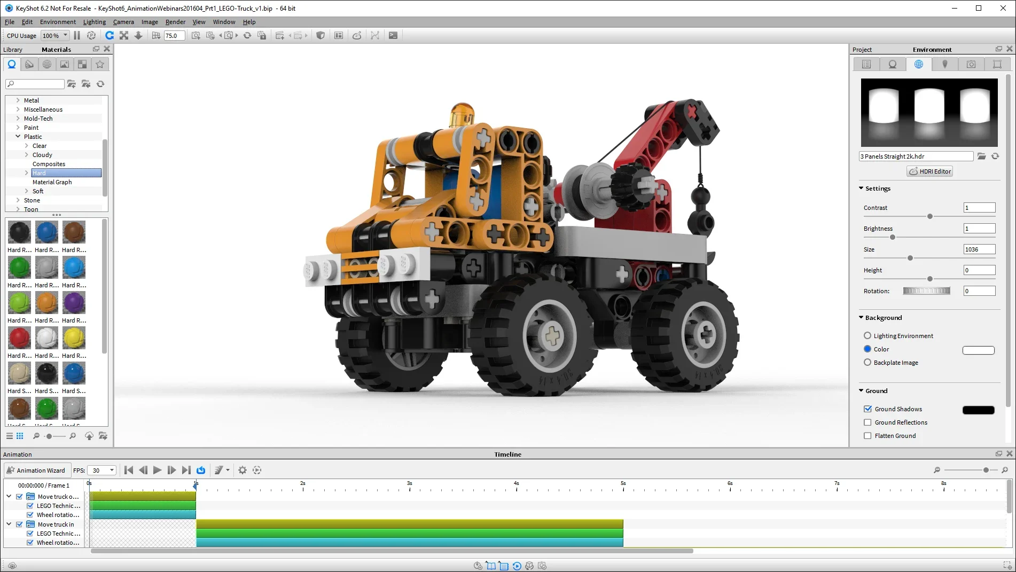Expand the Metal materials category
Viewport: 1016px width, 572px height.
pos(19,100)
